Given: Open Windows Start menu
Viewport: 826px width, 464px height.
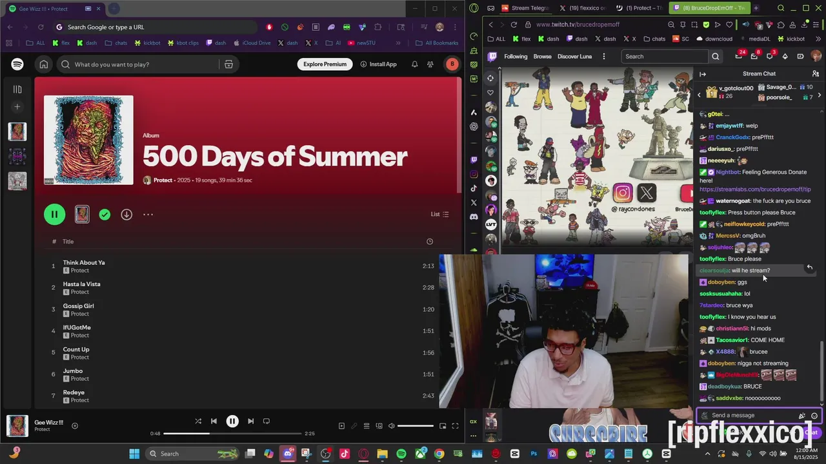Looking at the screenshot, I should coord(134,454).
